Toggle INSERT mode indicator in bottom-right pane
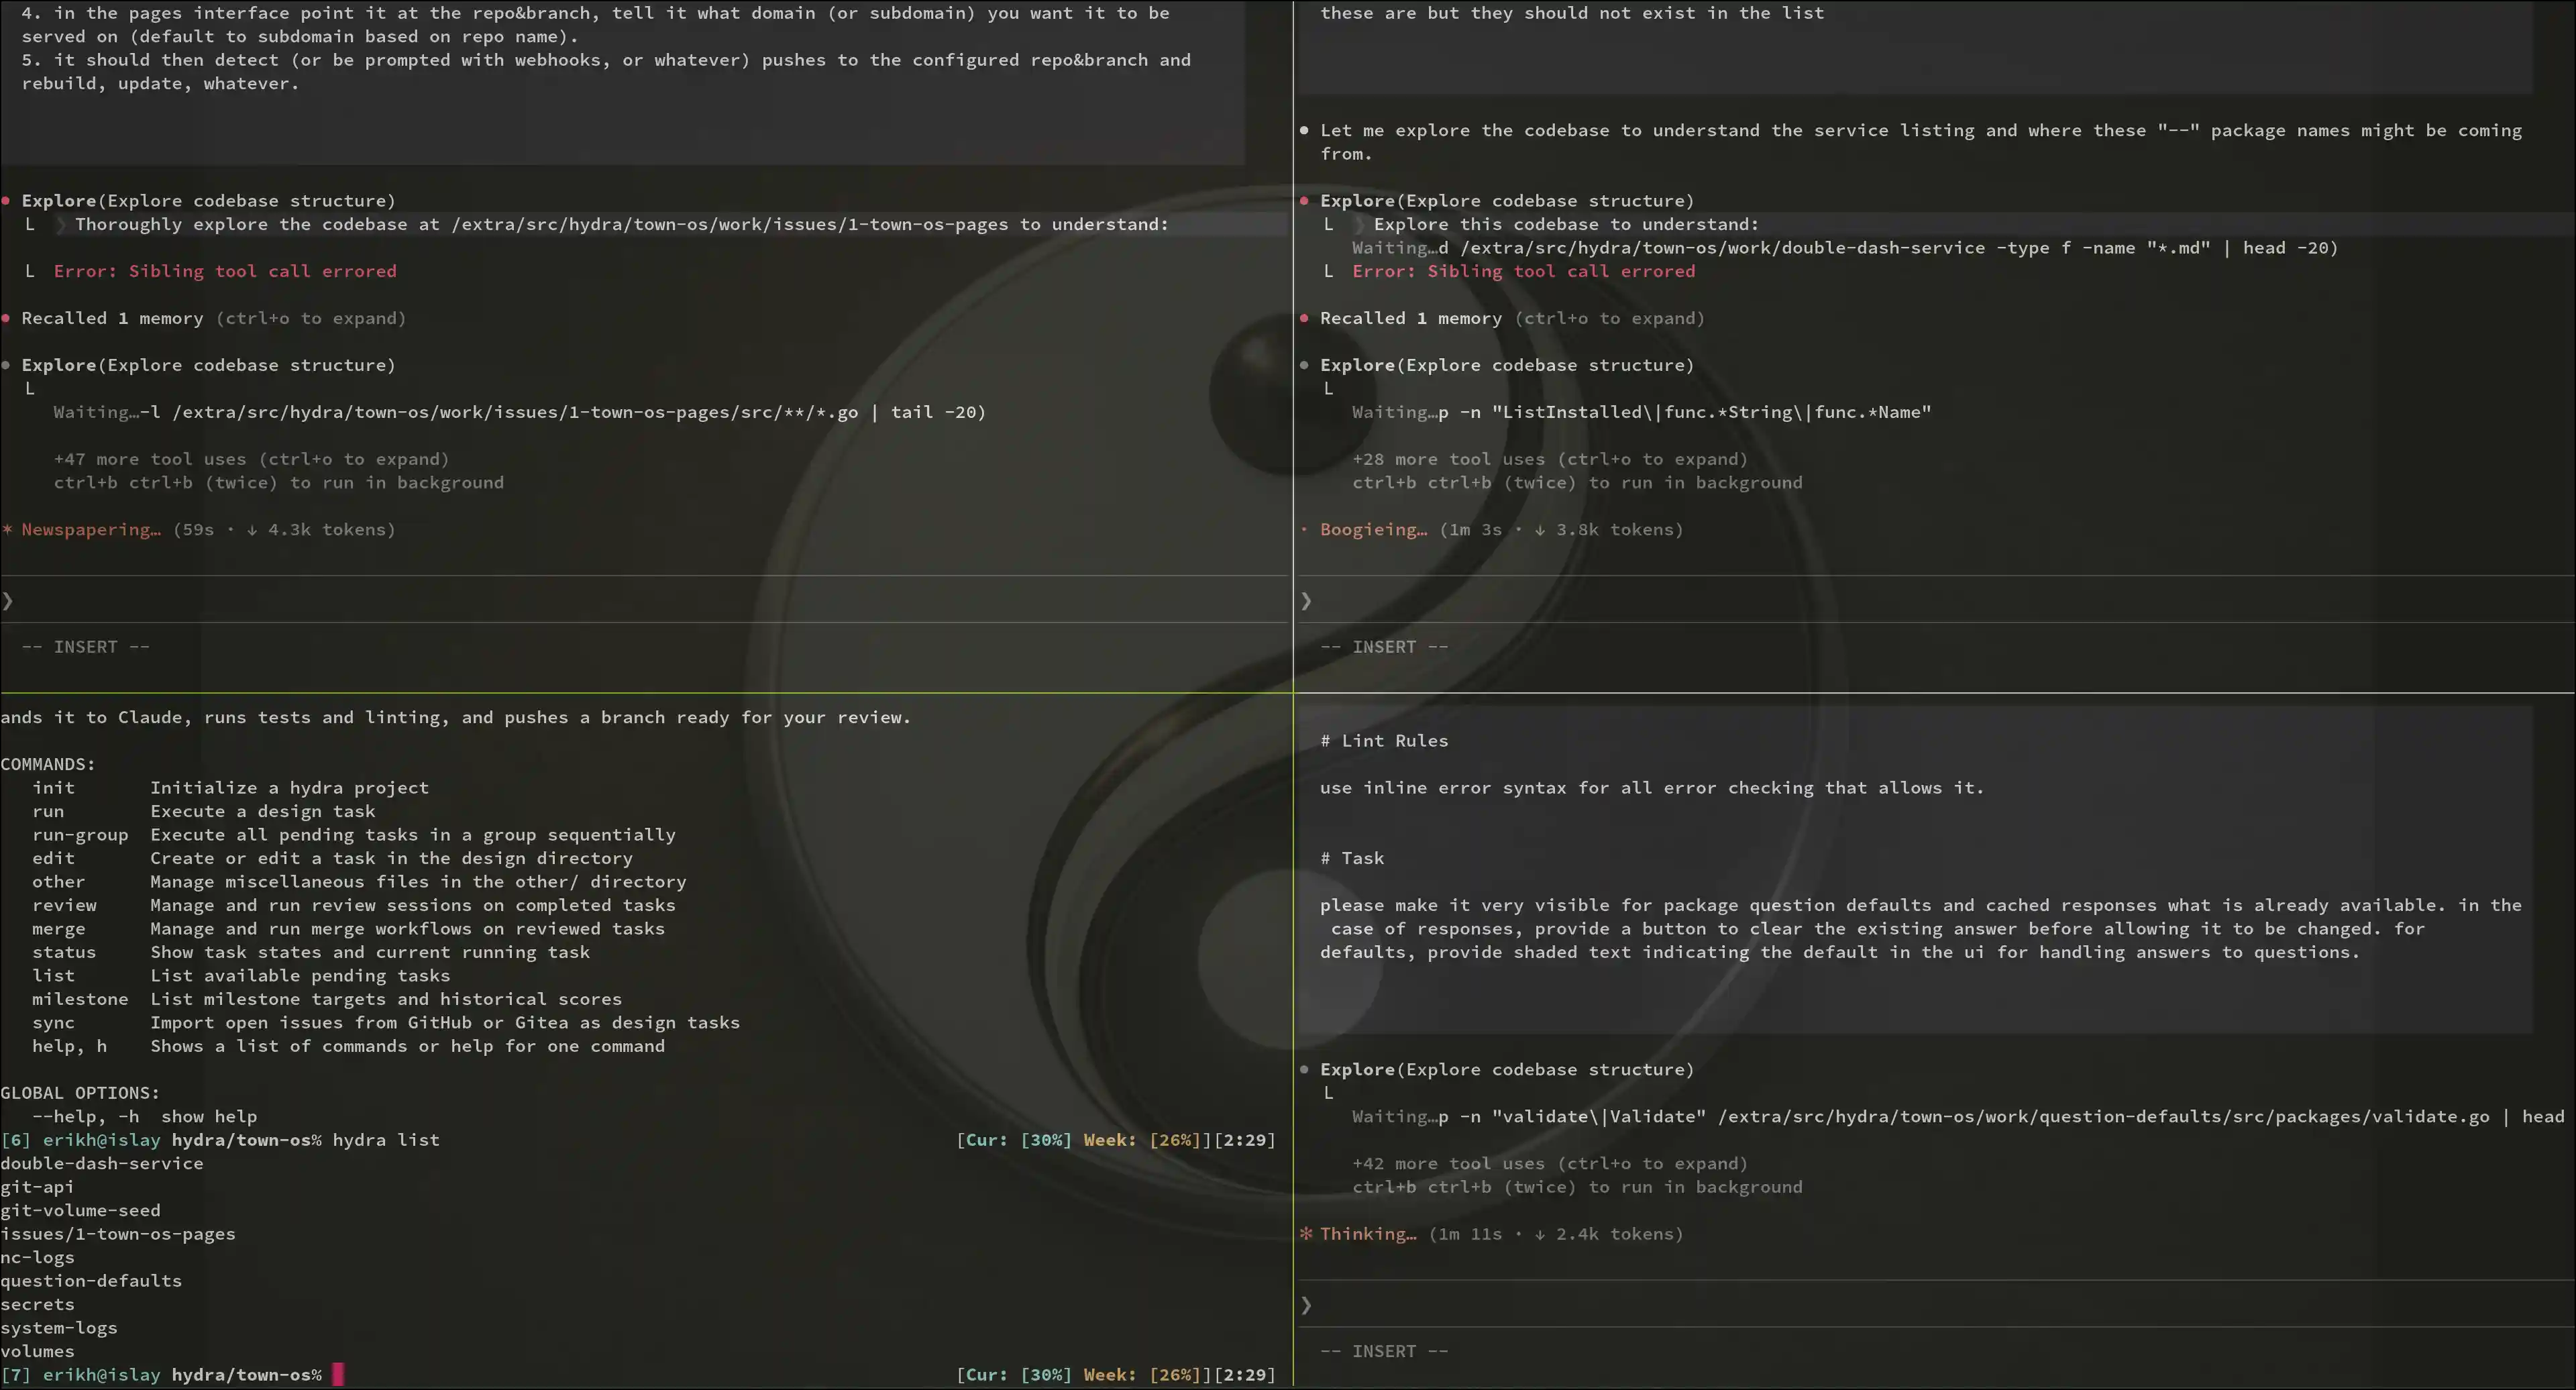Viewport: 2576px width, 1390px height. 1385,1351
